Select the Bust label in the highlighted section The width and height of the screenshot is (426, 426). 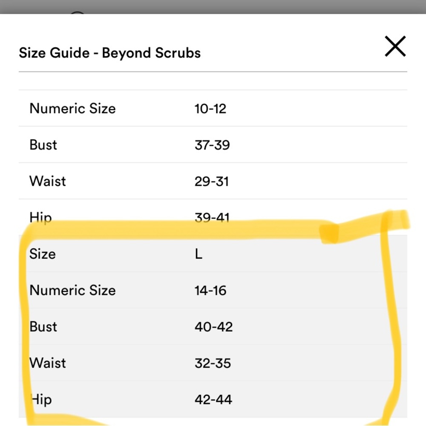[43, 326]
